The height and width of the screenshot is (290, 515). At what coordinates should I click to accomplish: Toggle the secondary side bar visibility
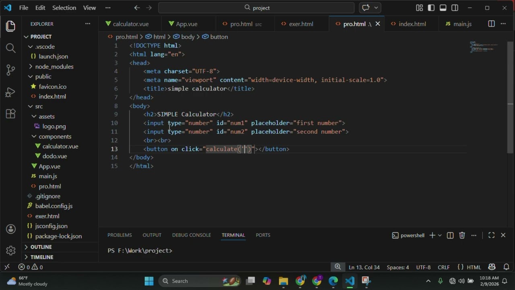click(455, 8)
